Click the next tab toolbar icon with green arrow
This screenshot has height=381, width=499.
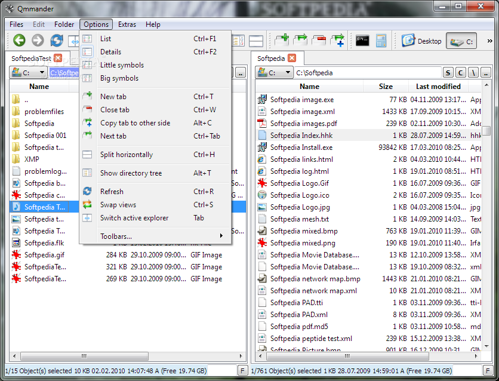tap(300, 41)
